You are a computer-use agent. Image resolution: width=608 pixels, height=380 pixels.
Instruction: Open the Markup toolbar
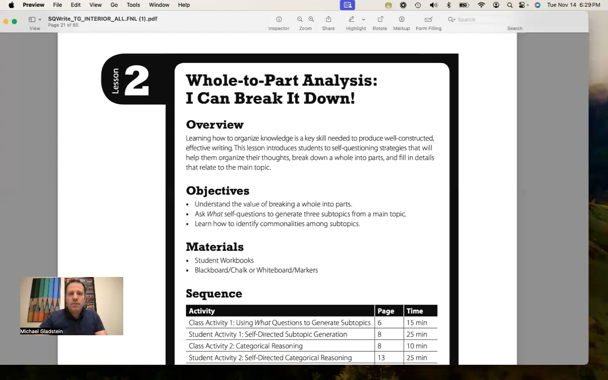401,19
